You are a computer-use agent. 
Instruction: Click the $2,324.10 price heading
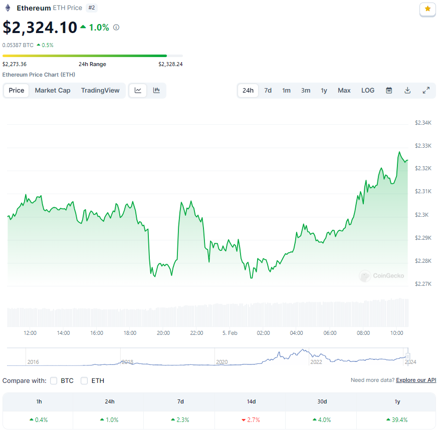(x=40, y=28)
